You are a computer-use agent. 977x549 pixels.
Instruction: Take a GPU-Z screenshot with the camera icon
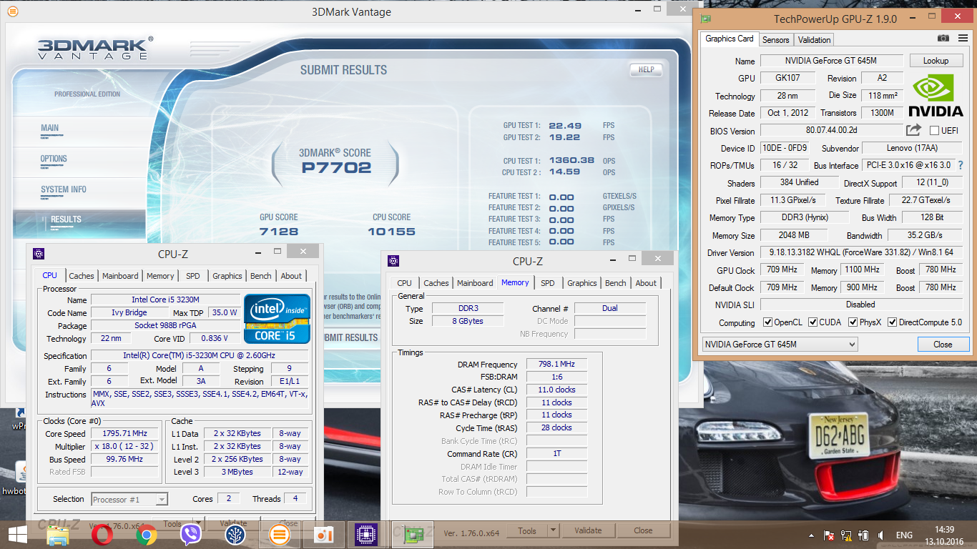coord(943,39)
